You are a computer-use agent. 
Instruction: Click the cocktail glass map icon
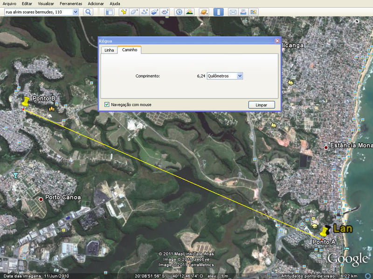pyautogui.click(x=15, y=176)
